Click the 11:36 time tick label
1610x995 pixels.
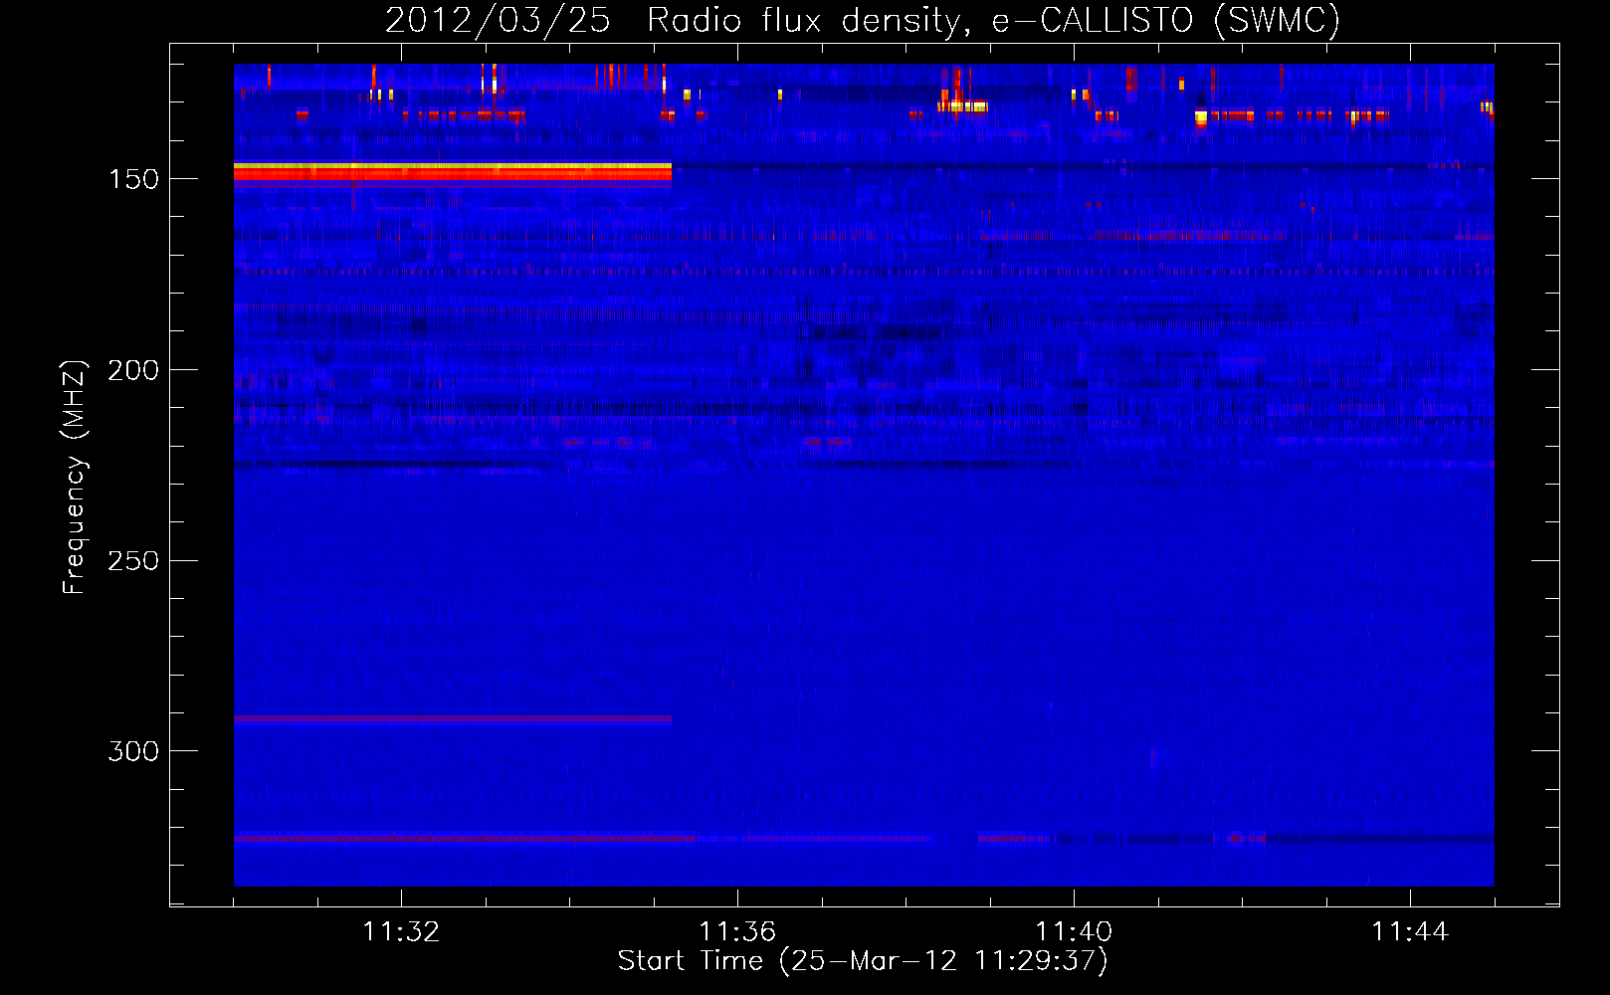pos(737,931)
